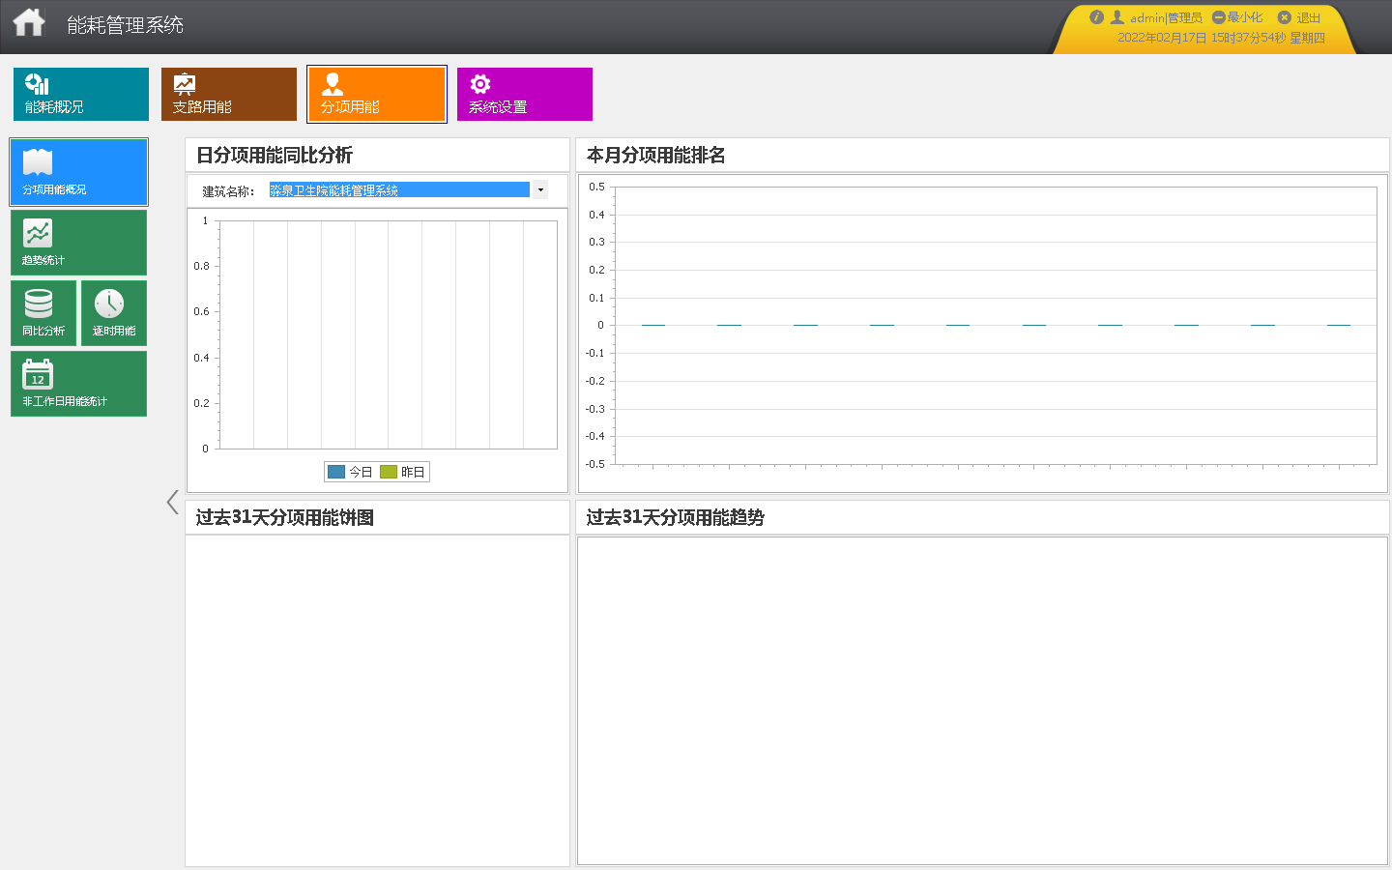Click admin|管理员 user label
The height and width of the screenshot is (870, 1392).
1166,17
